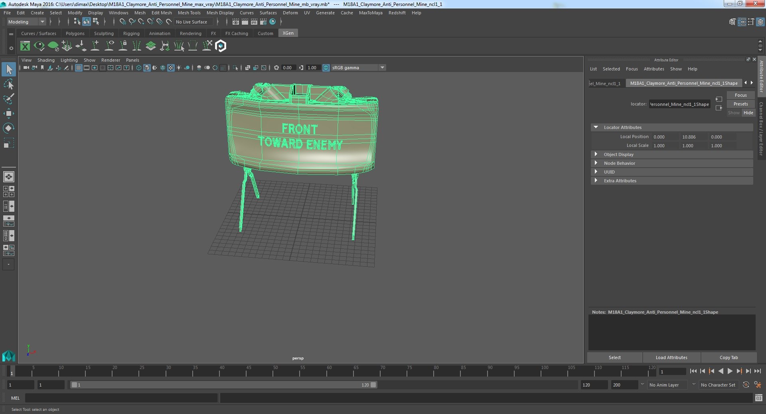The height and width of the screenshot is (414, 766).
Task: Open the Mesh Tools menu
Action: [x=189, y=13]
